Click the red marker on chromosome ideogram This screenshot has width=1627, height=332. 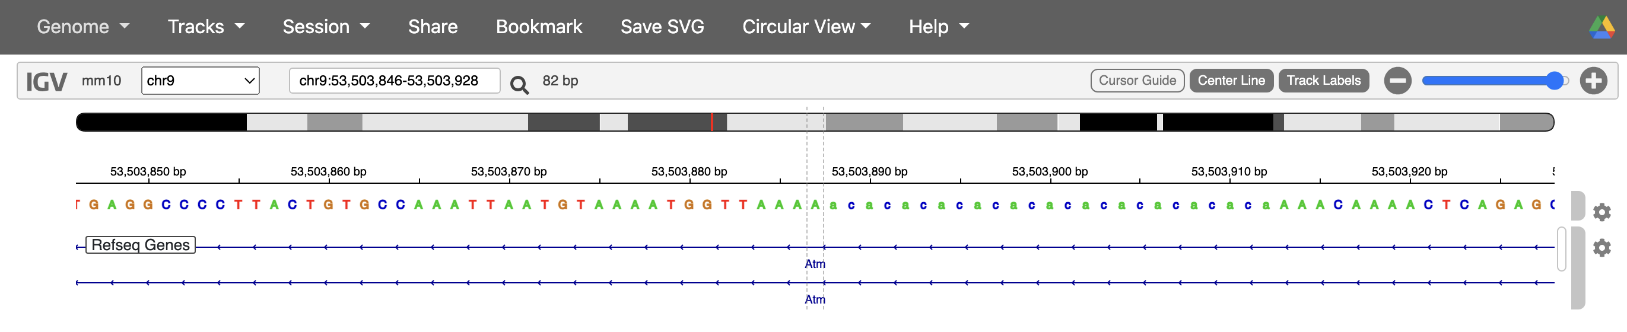(x=712, y=122)
